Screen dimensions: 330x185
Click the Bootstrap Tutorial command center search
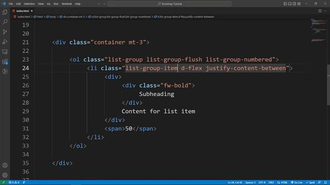pos(170,4)
